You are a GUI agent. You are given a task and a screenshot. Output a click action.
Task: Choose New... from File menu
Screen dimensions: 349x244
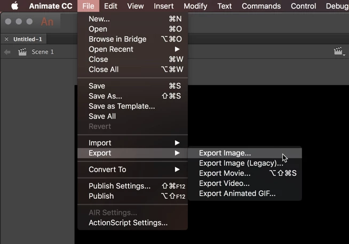(x=133, y=19)
